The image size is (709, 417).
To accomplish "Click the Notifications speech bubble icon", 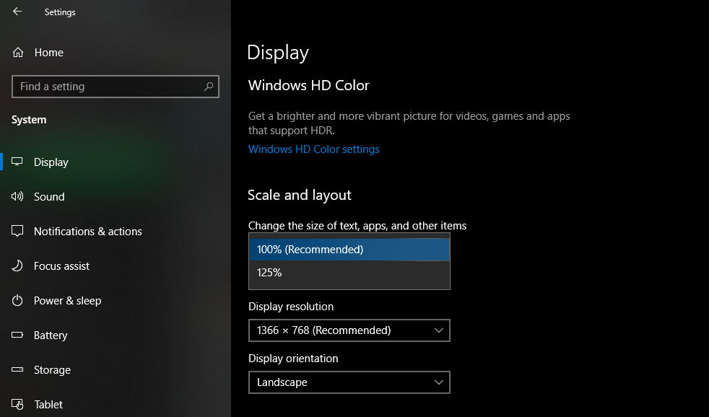I will (x=17, y=231).
